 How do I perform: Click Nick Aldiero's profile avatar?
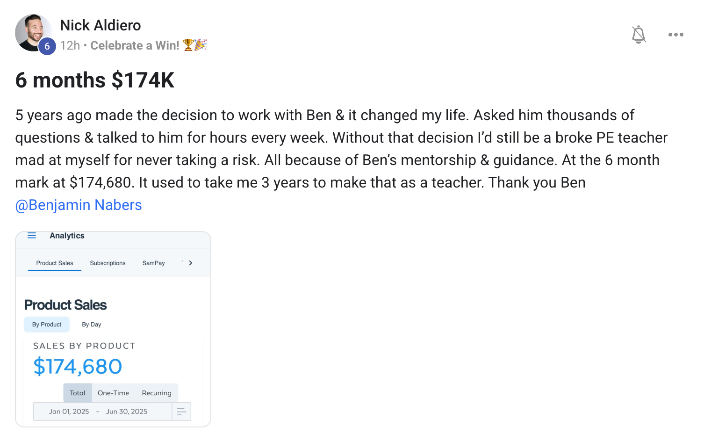point(32,32)
